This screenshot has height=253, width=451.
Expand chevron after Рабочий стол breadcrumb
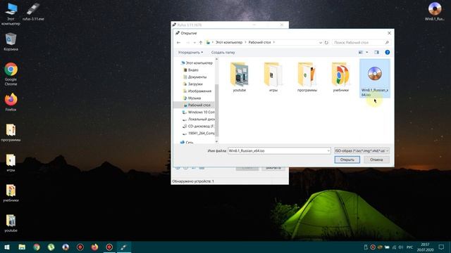[x=274, y=42]
